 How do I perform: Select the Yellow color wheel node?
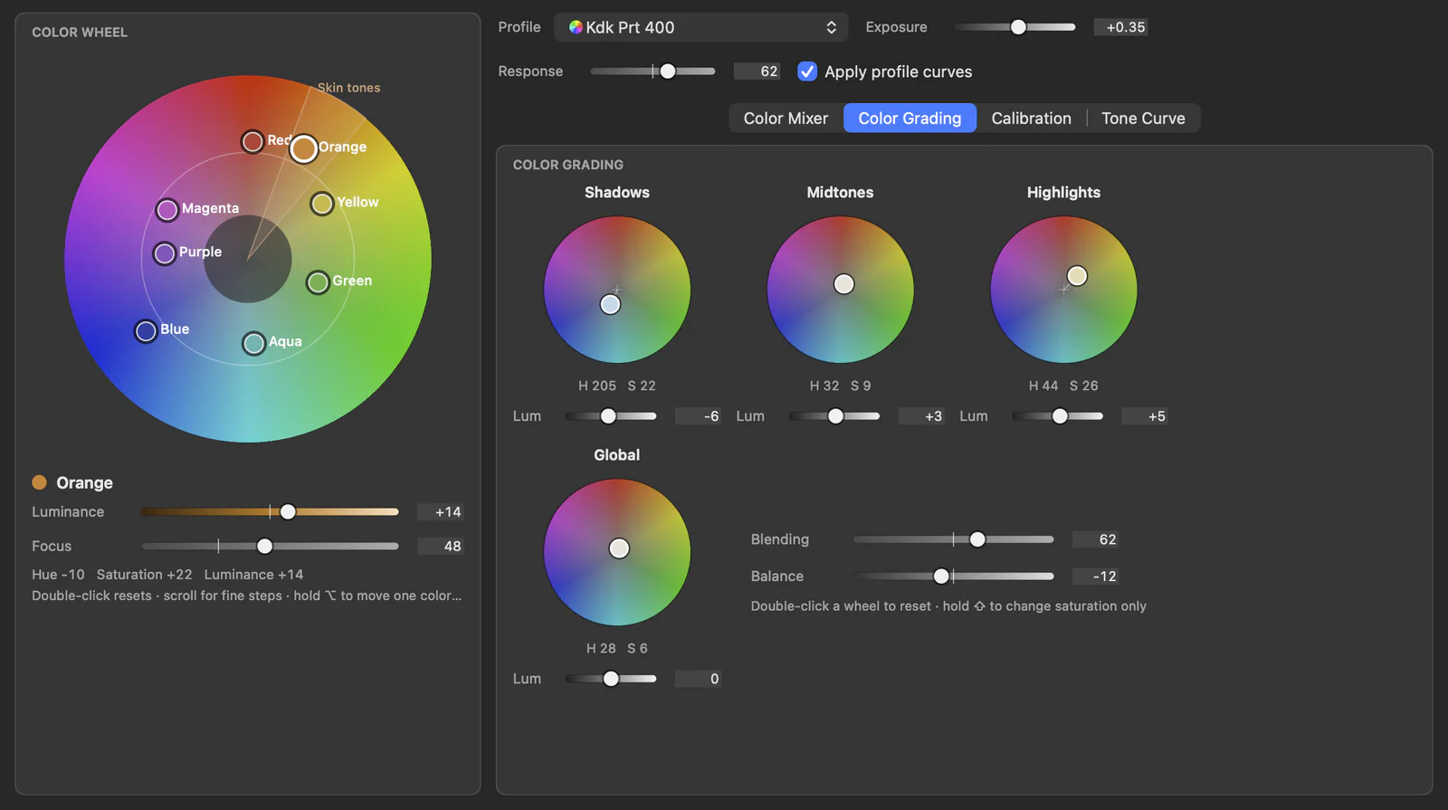[x=322, y=204]
